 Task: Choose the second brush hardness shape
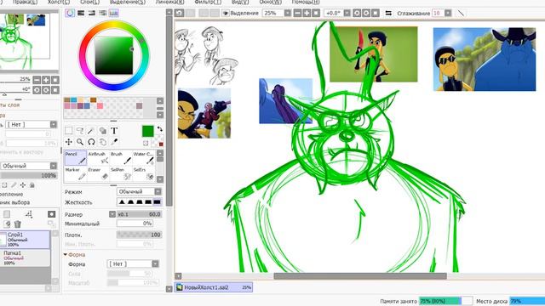pos(130,202)
